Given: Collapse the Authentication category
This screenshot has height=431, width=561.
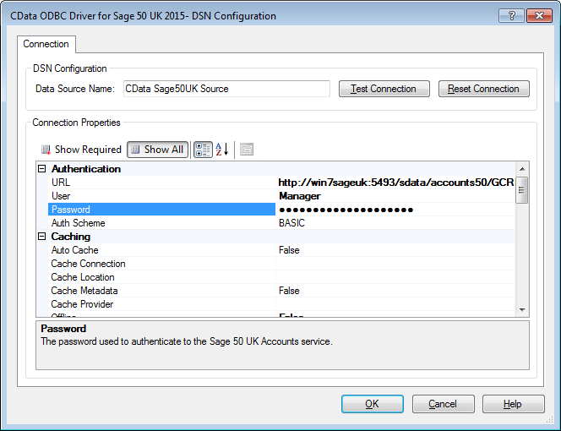Looking at the screenshot, I should [x=42, y=169].
